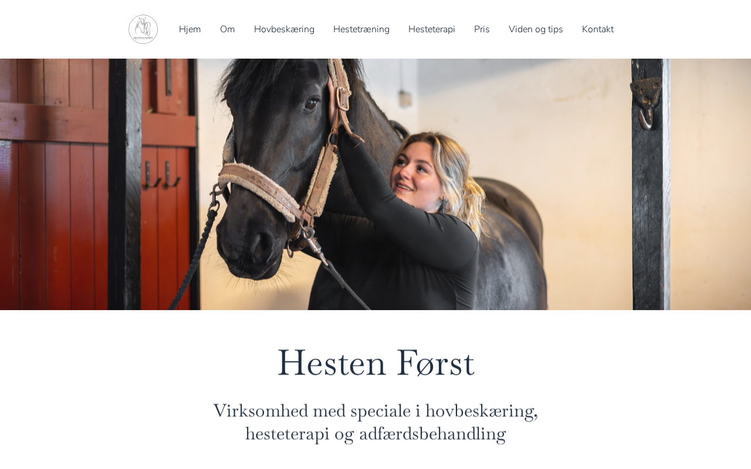Select Hestetræning in the navigation
The height and width of the screenshot is (469, 751).
361,29
